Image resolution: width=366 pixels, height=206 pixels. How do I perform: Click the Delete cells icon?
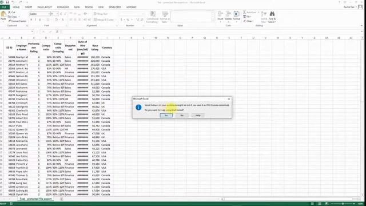[228, 14]
